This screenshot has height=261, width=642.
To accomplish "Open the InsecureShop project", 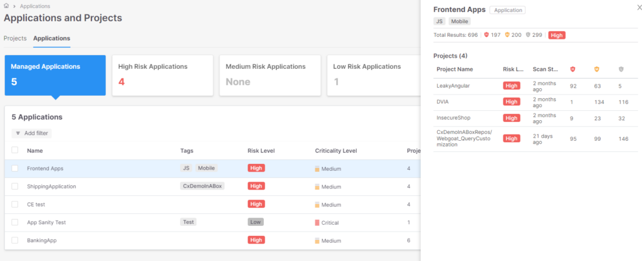I will tap(453, 118).
